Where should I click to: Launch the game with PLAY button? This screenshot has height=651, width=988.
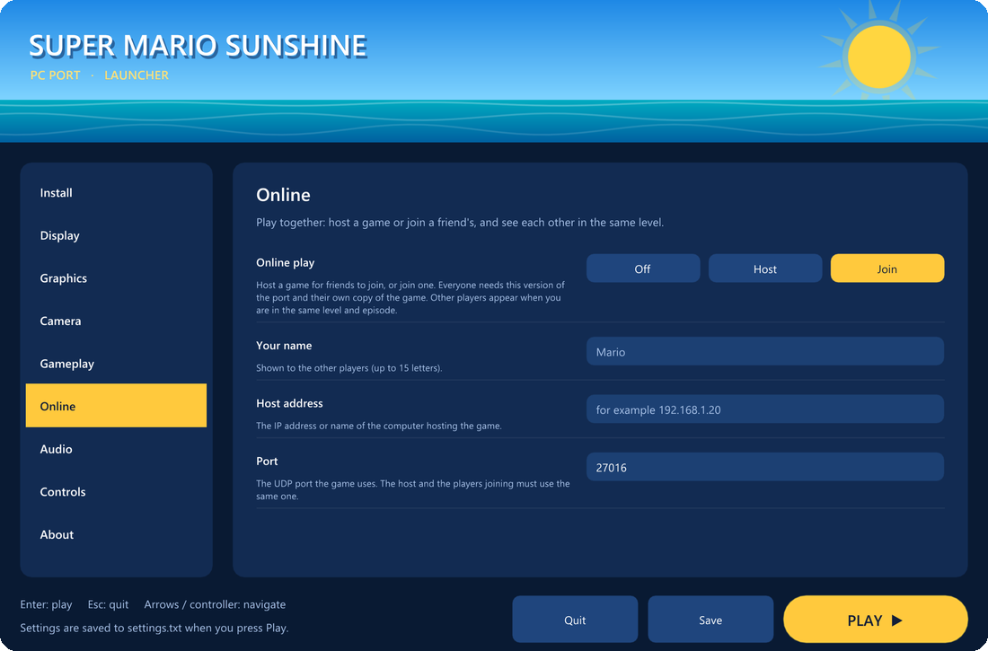[x=875, y=620]
